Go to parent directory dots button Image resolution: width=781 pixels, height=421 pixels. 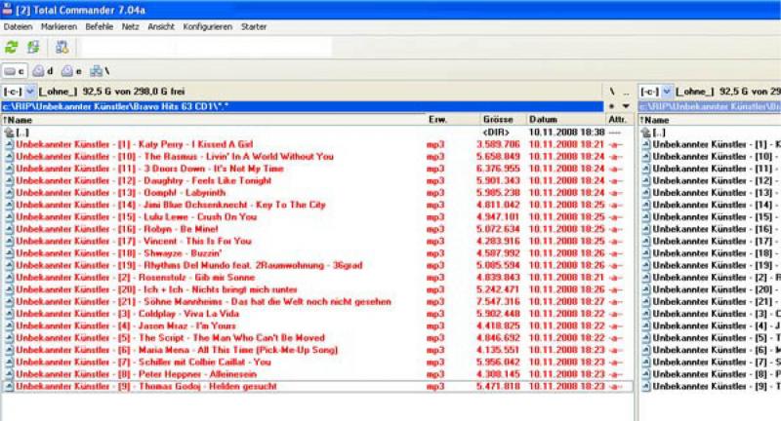coord(626,92)
